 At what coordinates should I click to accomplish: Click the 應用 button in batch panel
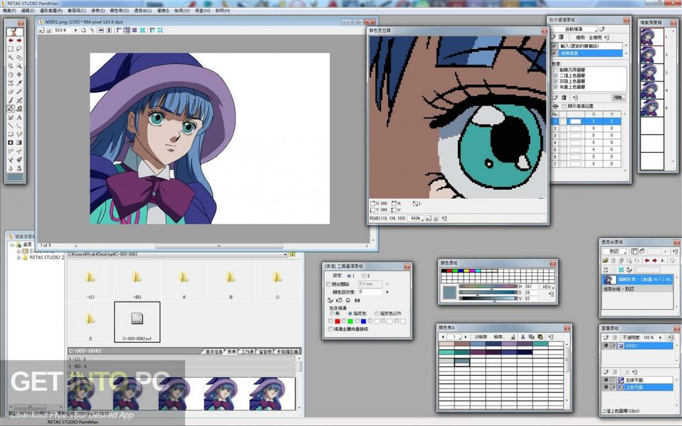[x=580, y=37]
